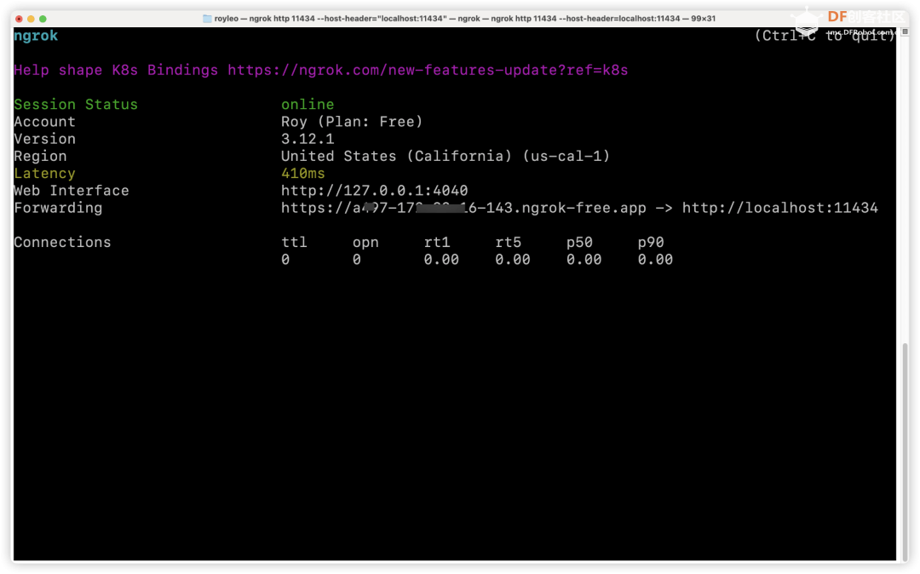Click the ngrok heading text
Image resolution: width=920 pixels, height=574 pixels.
point(36,36)
